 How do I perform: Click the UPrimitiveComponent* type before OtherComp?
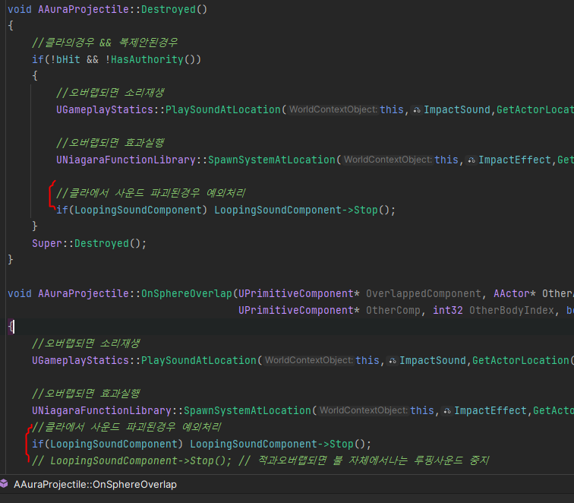tap(299, 310)
